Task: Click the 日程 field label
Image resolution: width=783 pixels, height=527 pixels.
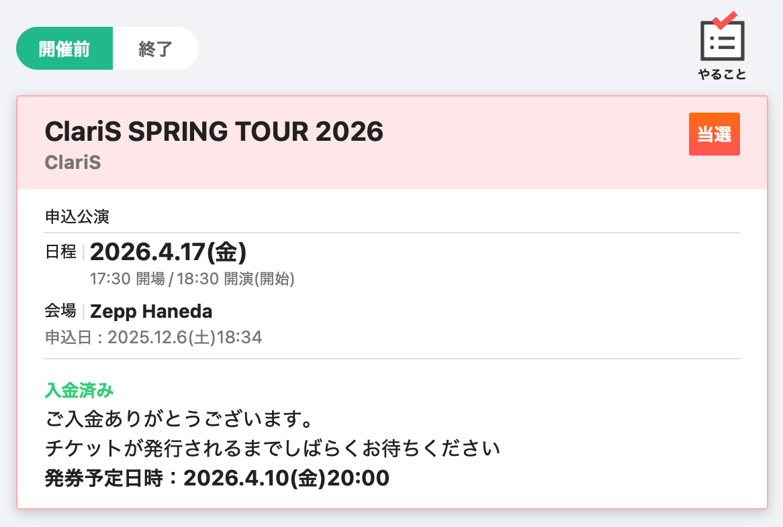Action: click(60, 252)
